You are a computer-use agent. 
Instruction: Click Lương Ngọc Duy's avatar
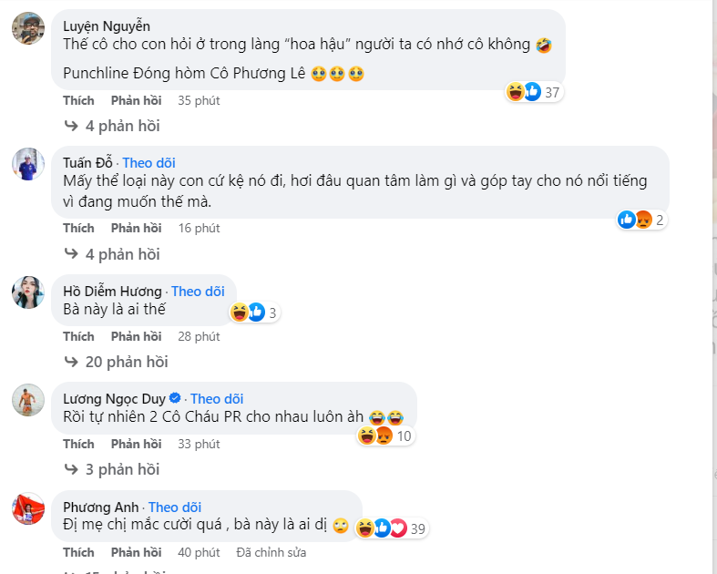pos(28,400)
